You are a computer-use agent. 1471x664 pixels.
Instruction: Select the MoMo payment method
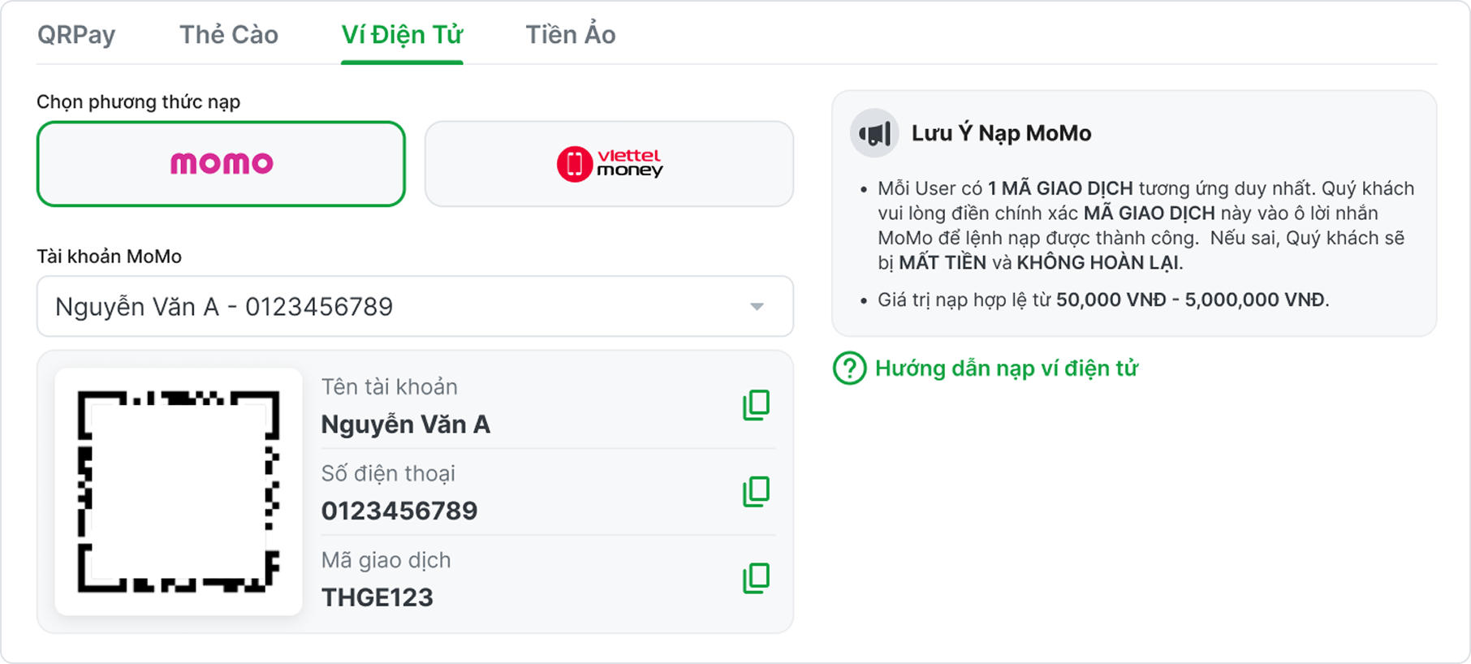tap(221, 164)
